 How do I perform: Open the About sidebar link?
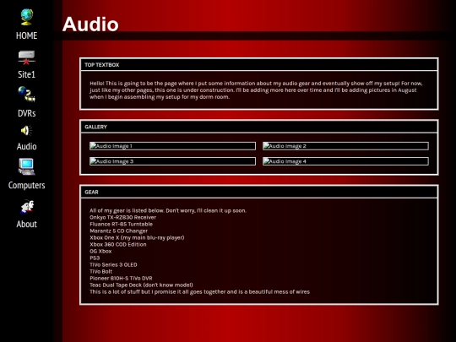point(26,224)
